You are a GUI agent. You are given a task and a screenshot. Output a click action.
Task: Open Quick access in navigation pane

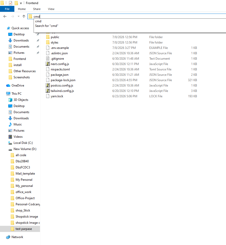coord(20,28)
